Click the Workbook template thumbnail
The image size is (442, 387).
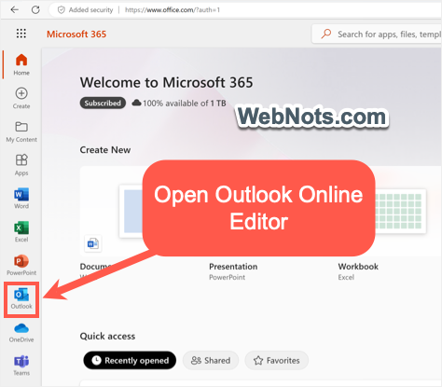[x=400, y=212]
